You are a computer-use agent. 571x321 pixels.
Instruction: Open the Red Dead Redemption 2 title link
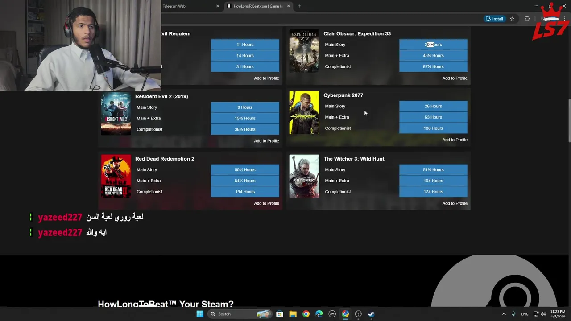165,159
